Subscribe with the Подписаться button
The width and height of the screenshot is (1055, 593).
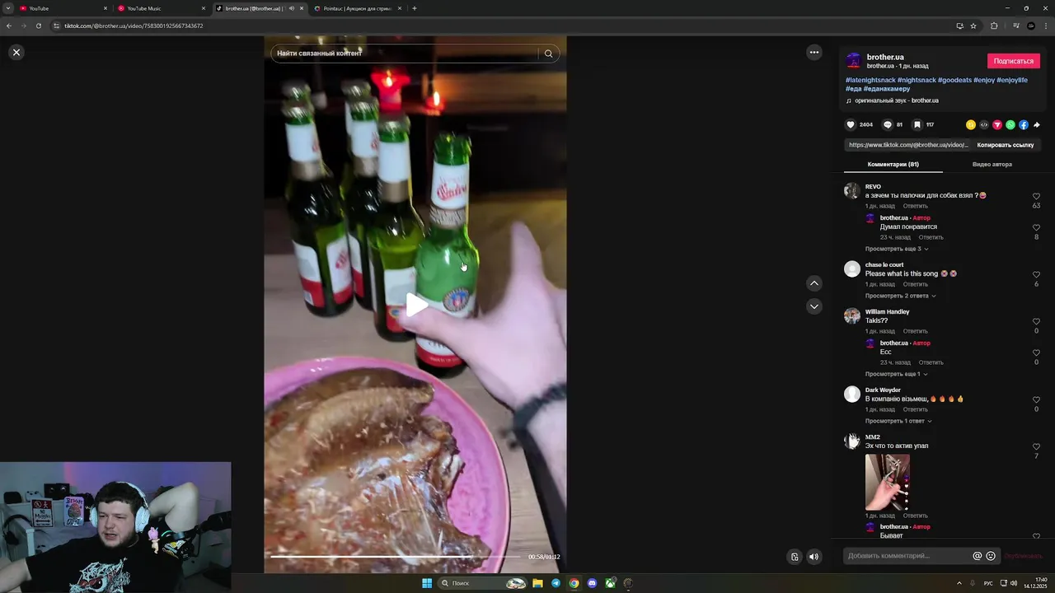point(1013,61)
